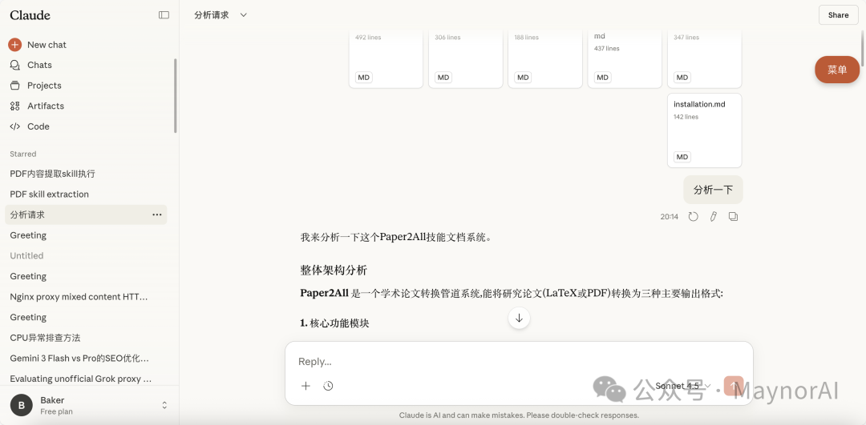The width and height of the screenshot is (866, 425).
Task: Open the 'Untitled' chat
Action: coord(86,256)
